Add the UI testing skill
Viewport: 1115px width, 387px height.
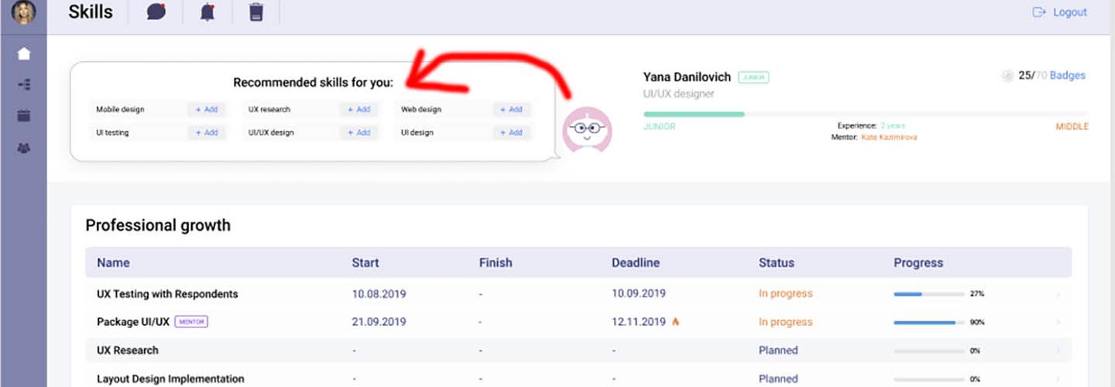[x=207, y=133]
